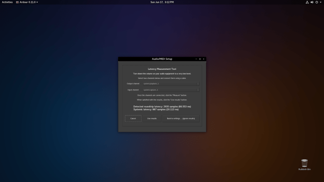Close the Audio/MIDI Setup window
The width and height of the screenshot is (324, 182).
point(203,59)
